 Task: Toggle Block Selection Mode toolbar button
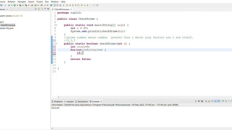60,5
